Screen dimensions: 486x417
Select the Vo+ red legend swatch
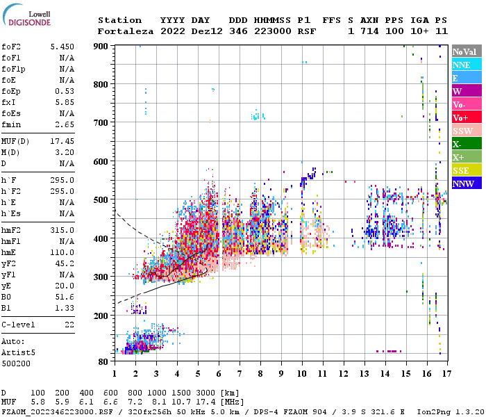point(467,117)
